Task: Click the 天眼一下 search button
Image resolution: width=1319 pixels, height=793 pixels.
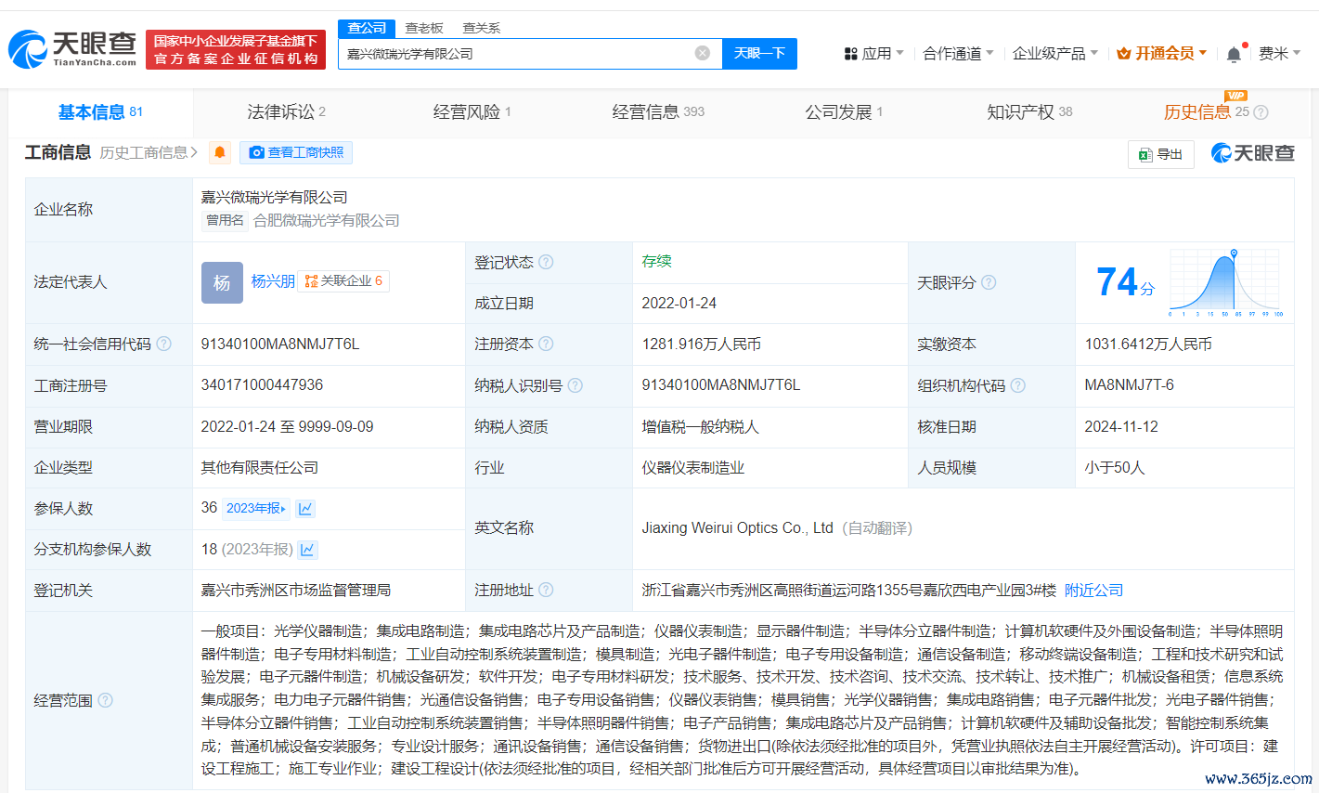Action: [x=759, y=53]
